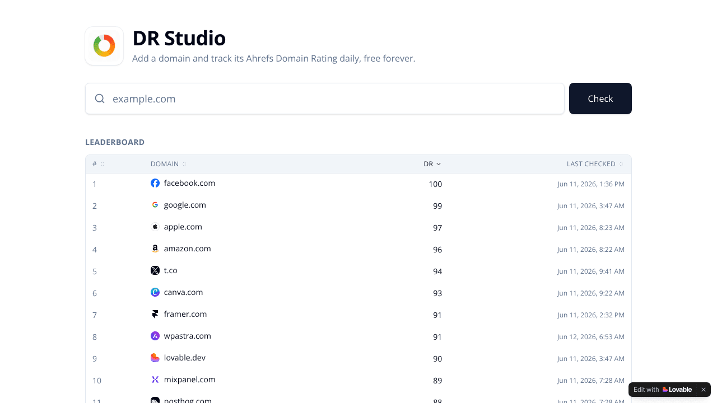Toggle DR column sort order

tap(432, 164)
